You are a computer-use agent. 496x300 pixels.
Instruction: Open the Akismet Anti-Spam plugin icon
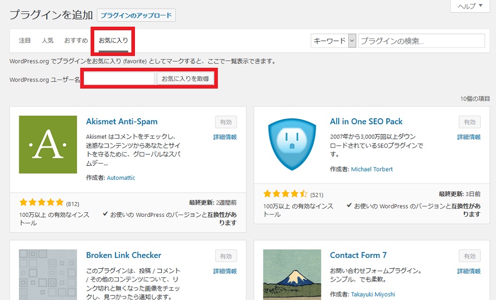pyautogui.click(x=48, y=145)
